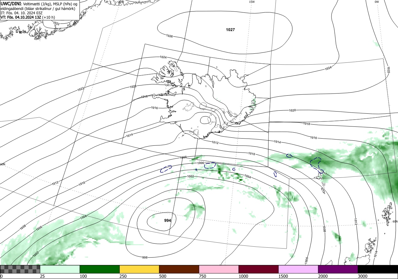398x279 pixels.
Task: Choose the yellow 250–500 legend swatch
Action: (139, 269)
